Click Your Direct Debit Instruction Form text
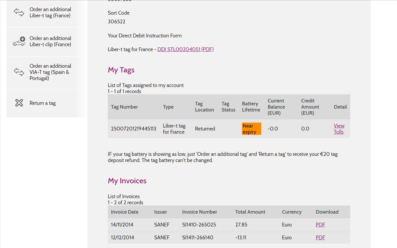This screenshot has height=248, width=397. pyautogui.click(x=145, y=36)
